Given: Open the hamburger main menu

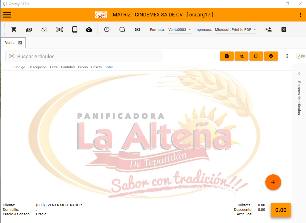Looking at the screenshot, I should (7, 15).
